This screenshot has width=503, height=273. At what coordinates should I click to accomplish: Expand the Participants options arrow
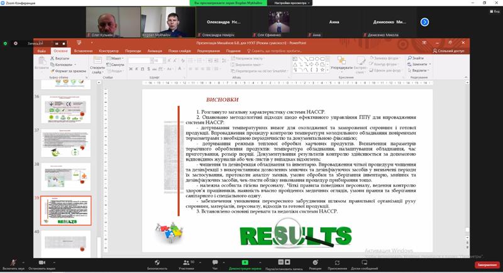click(x=201, y=263)
